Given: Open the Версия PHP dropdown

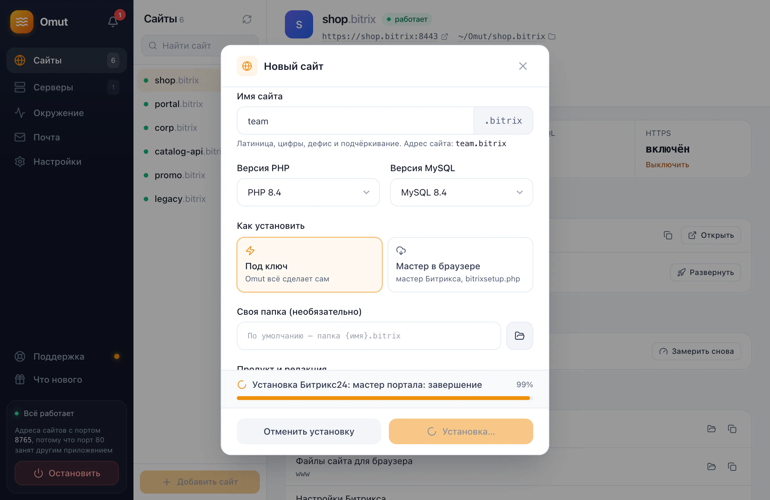Looking at the screenshot, I should tap(308, 192).
